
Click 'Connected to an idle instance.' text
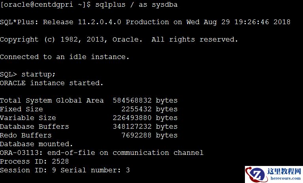click(65, 57)
